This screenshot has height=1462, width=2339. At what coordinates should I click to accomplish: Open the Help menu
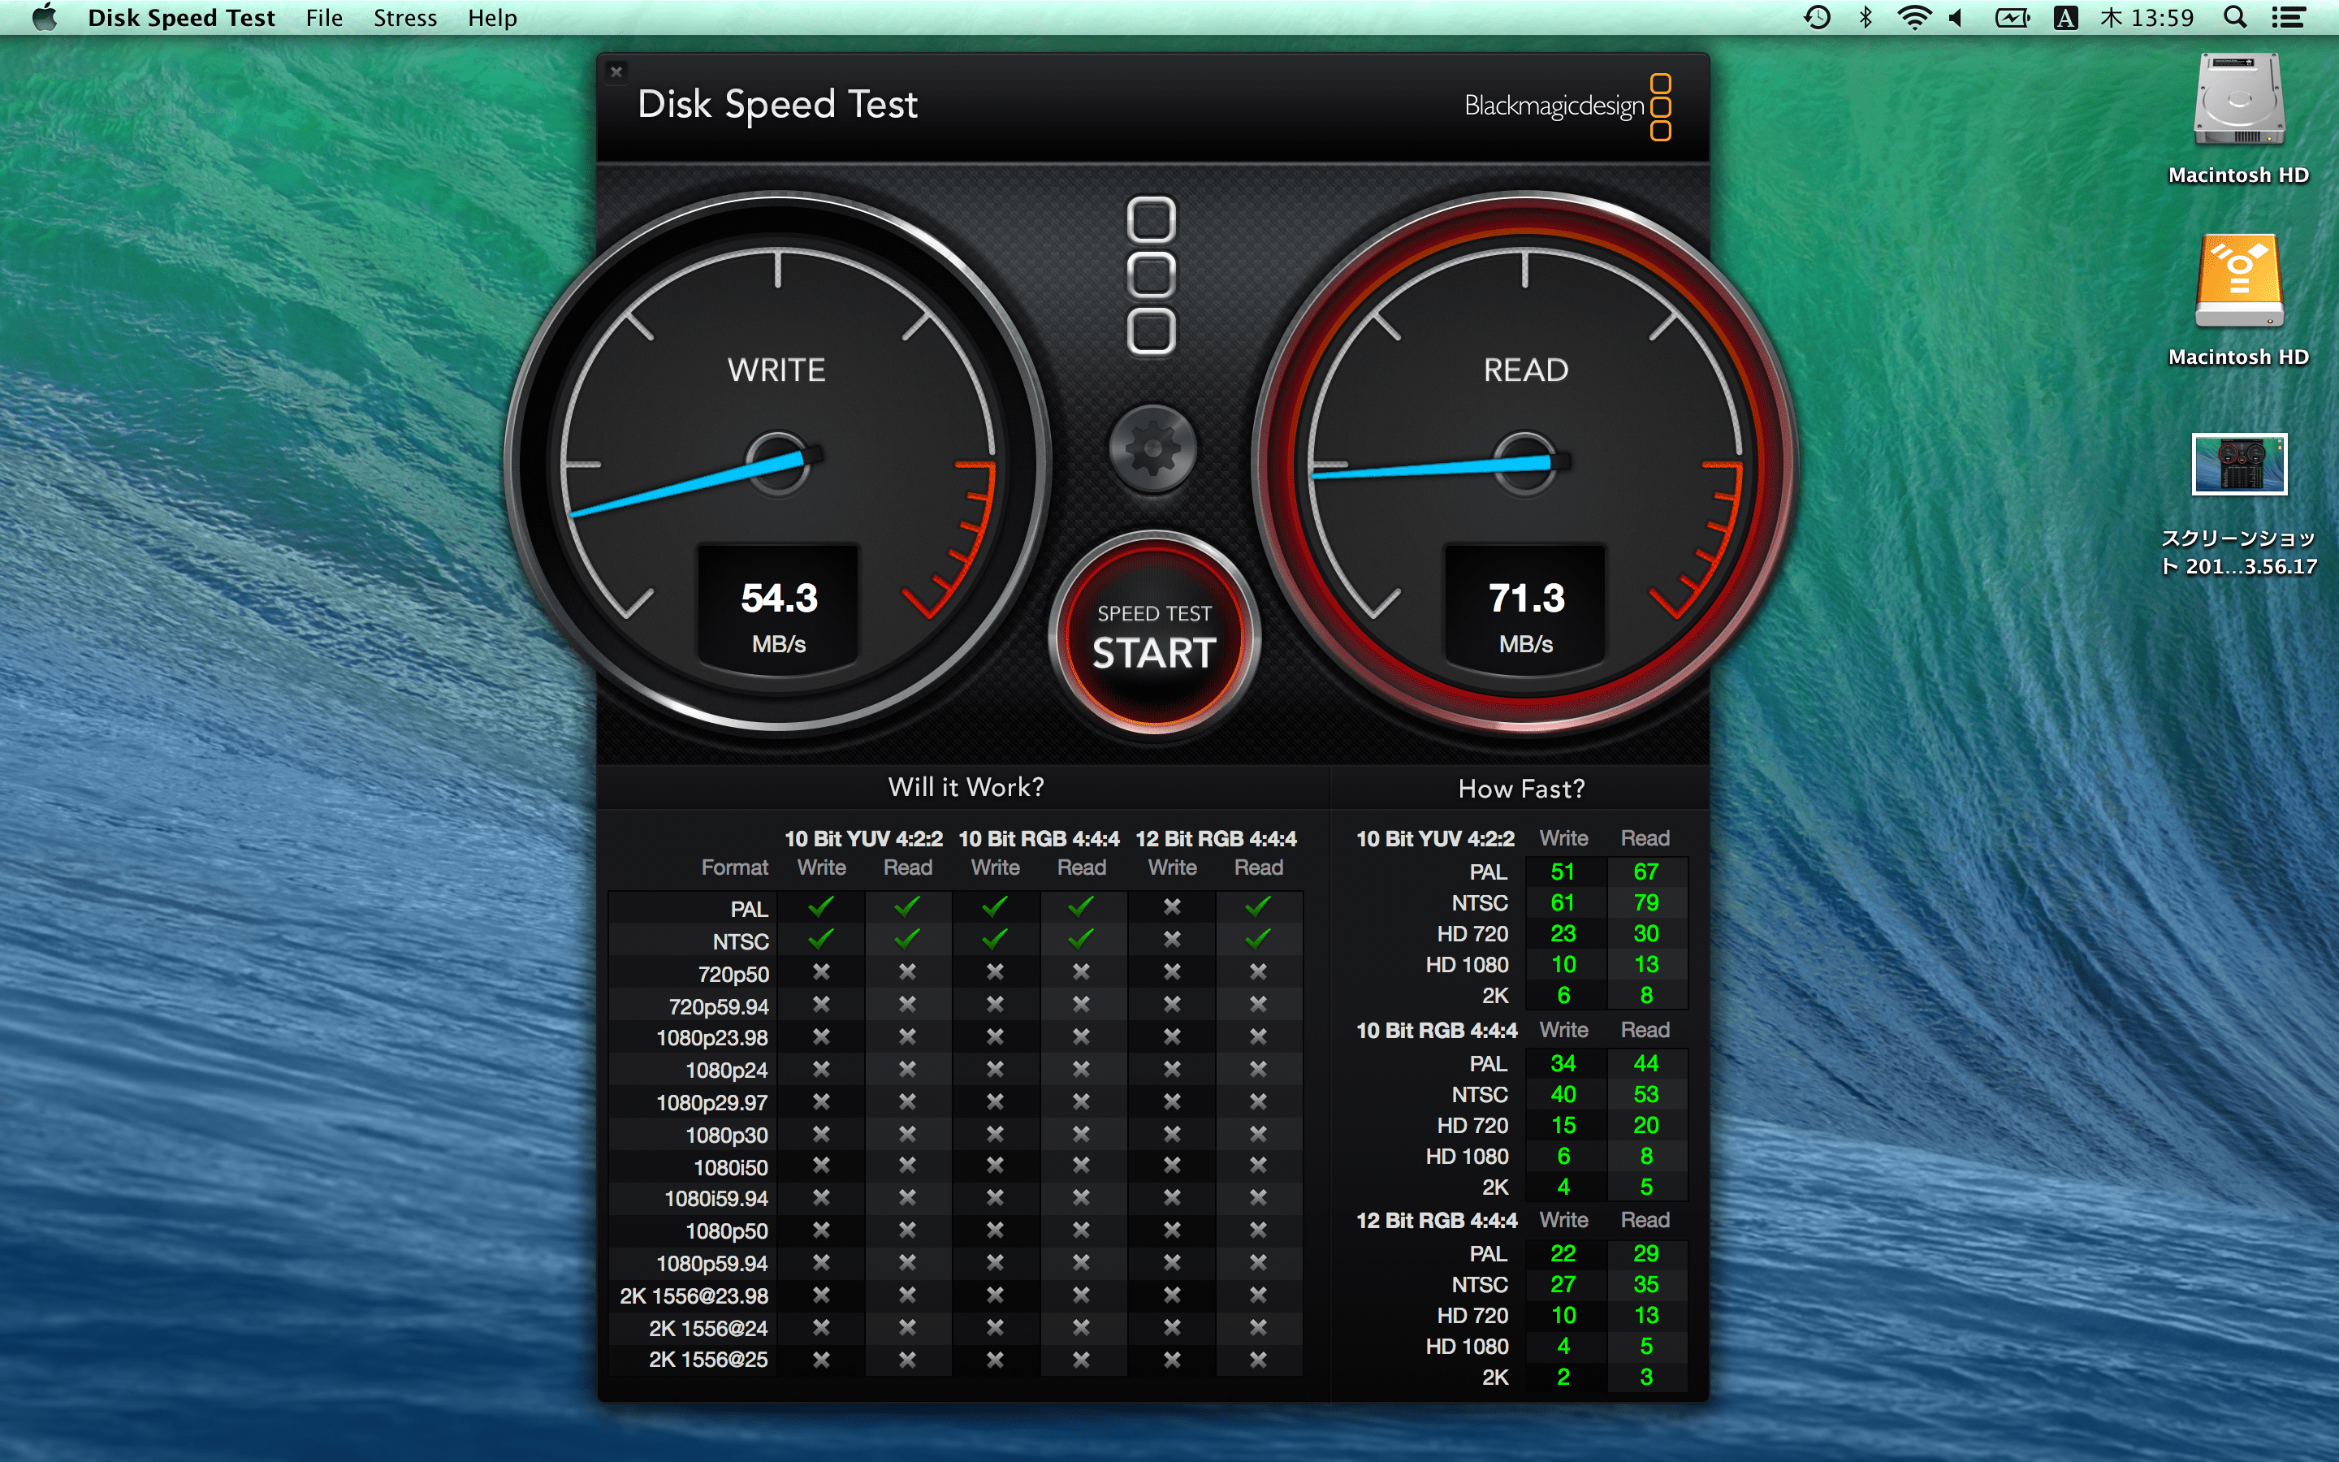pos(492,17)
